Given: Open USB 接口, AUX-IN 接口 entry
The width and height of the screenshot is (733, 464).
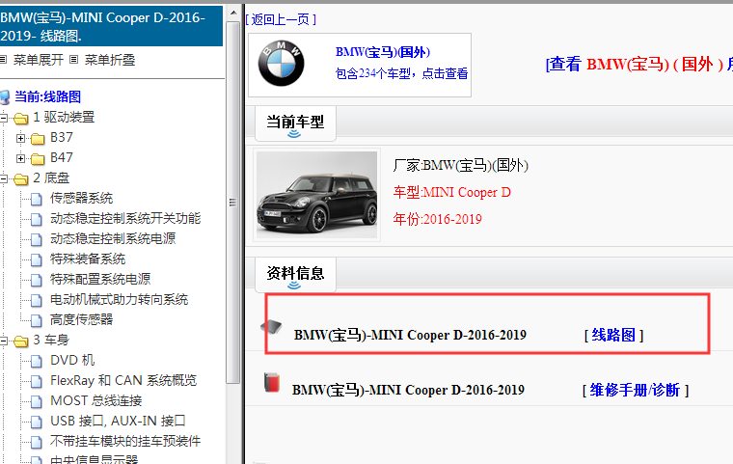Looking at the screenshot, I should [118, 421].
